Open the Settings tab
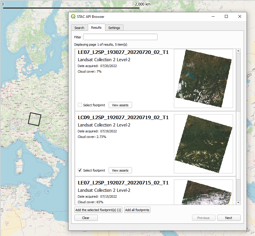This screenshot has width=255, height=236. (x=114, y=28)
